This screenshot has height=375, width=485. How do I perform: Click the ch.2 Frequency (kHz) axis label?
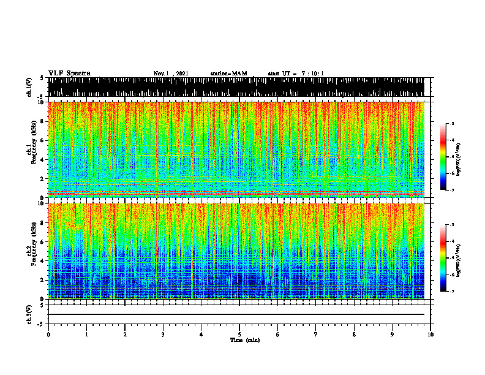point(34,244)
